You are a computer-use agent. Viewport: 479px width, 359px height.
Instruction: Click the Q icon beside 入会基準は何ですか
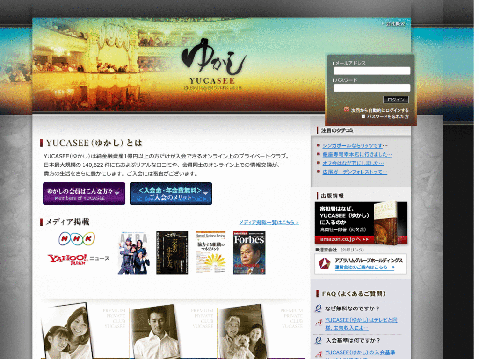click(318, 340)
